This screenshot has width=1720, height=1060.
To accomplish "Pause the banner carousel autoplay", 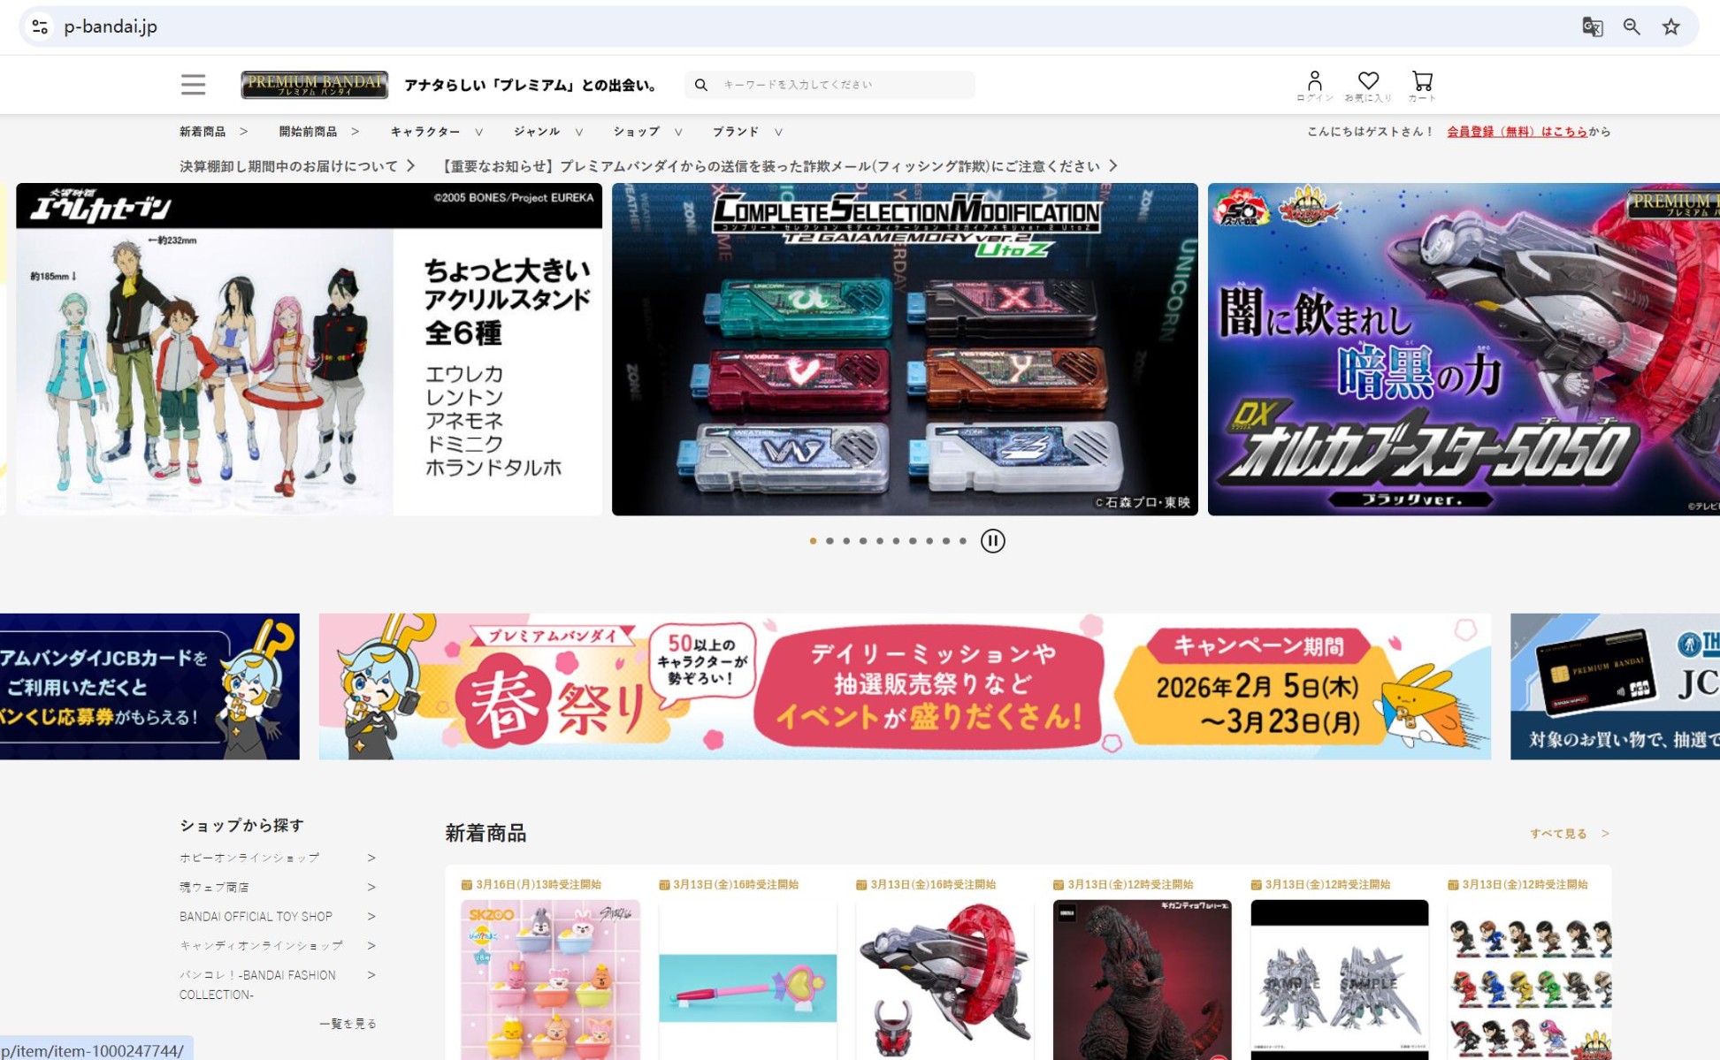I will pyautogui.click(x=992, y=541).
